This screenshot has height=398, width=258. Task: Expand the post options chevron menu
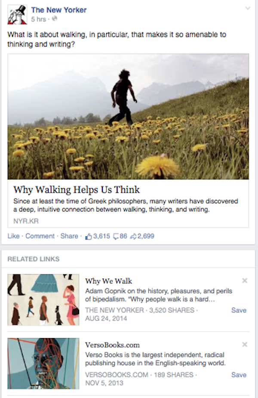pos(248,8)
